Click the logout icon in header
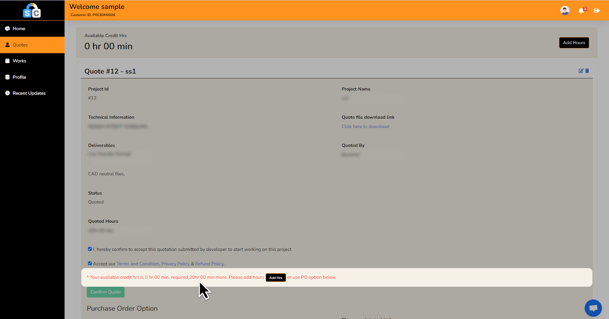609x319 pixels. 597,11
